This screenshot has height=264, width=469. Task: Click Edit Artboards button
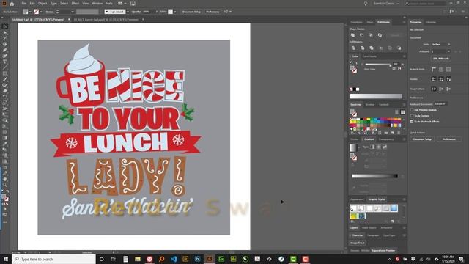tap(441, 59)
